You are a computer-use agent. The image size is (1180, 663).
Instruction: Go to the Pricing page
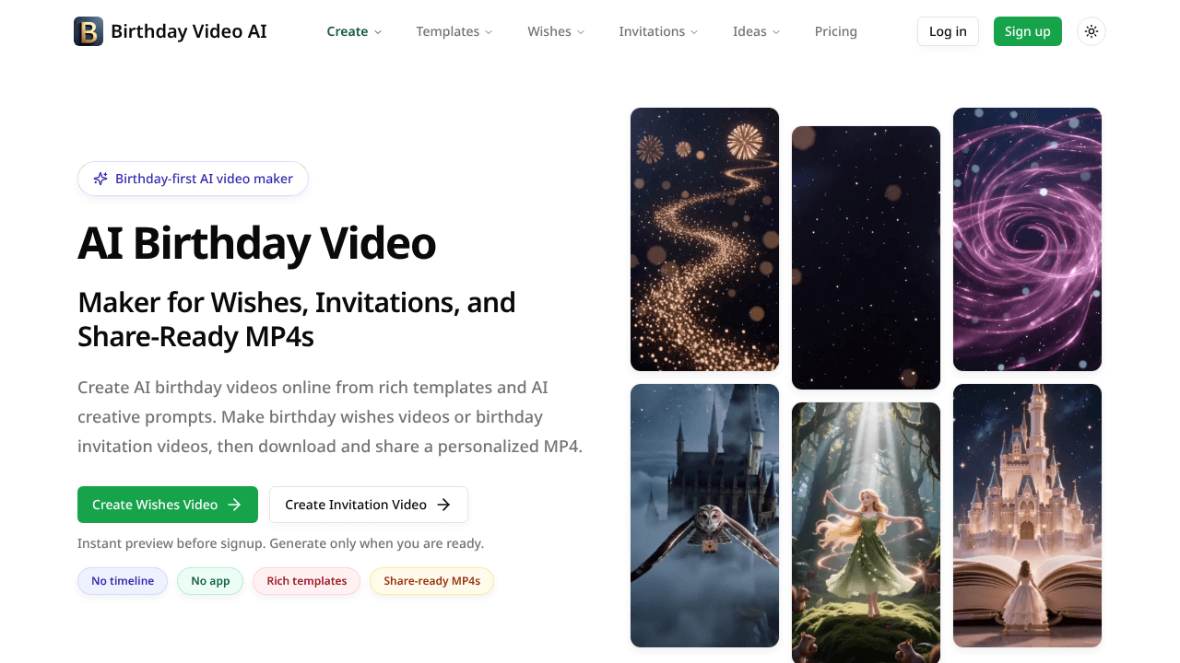pos(836,31)
